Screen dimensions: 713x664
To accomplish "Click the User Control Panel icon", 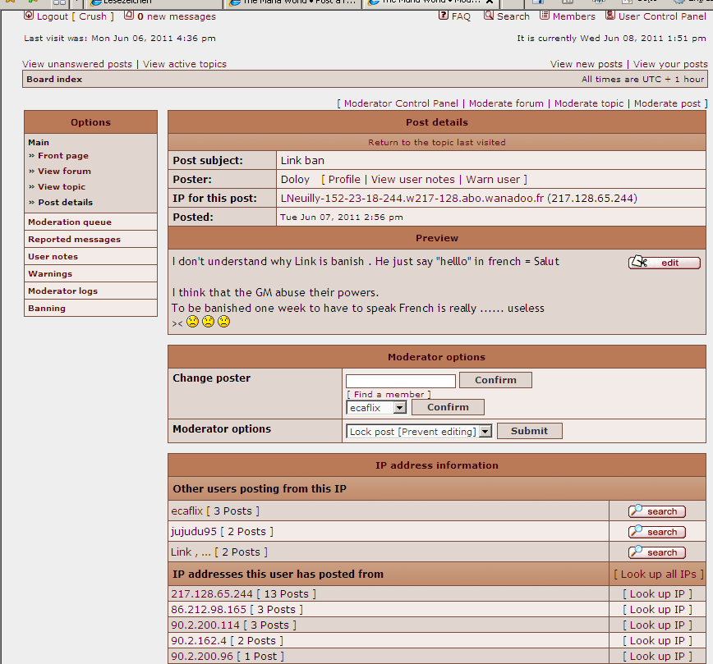I will coord(610,16).
